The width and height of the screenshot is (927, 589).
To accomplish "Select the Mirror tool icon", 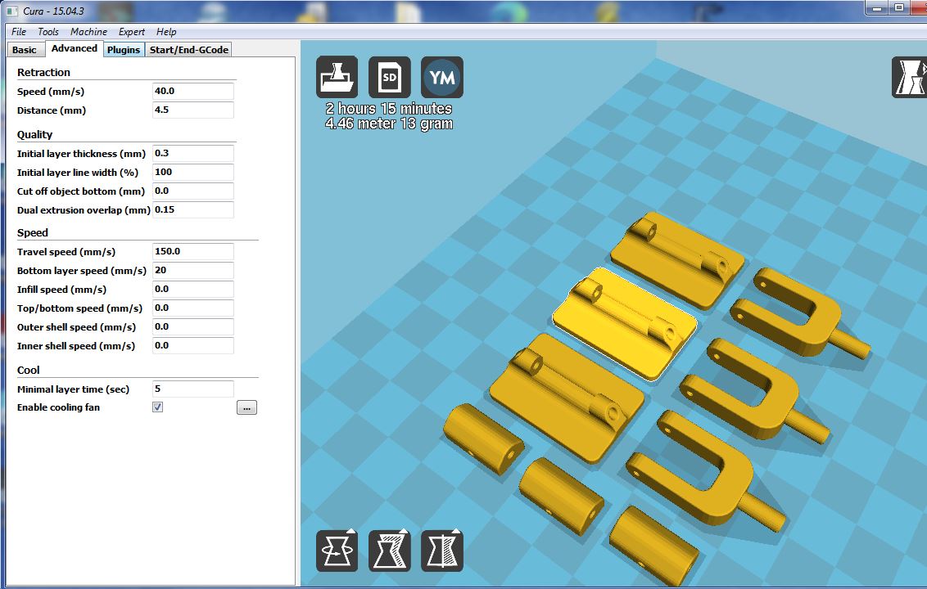I will [441, 551].
